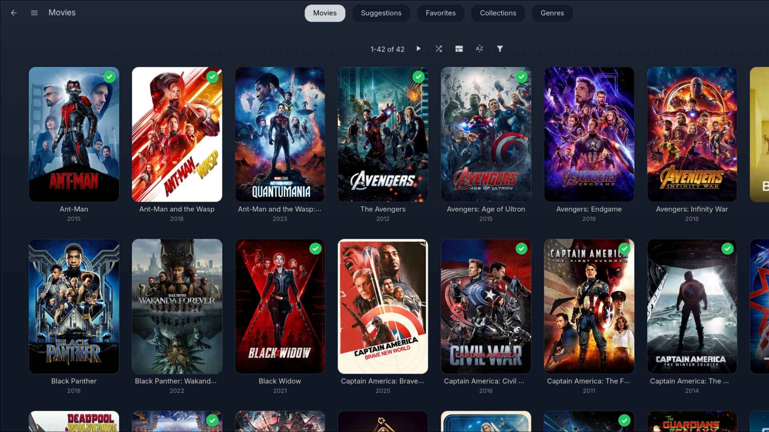Open the filter options
This screenshot has width=769, height=432.
(x=500, y=49)
